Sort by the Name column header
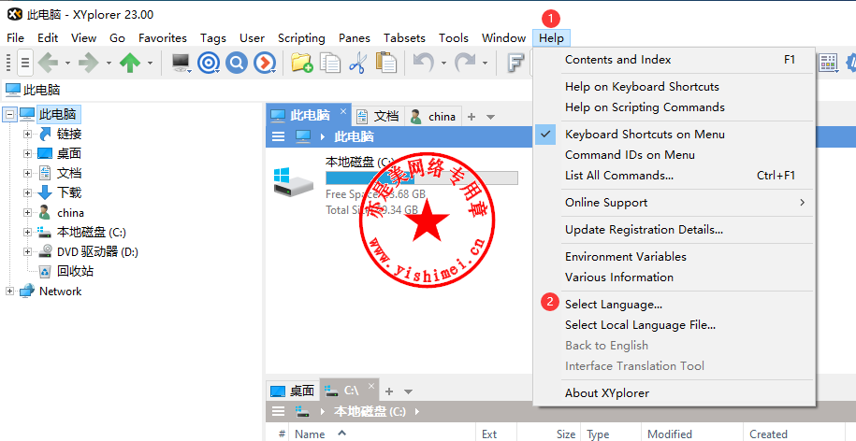 point(310,434)
